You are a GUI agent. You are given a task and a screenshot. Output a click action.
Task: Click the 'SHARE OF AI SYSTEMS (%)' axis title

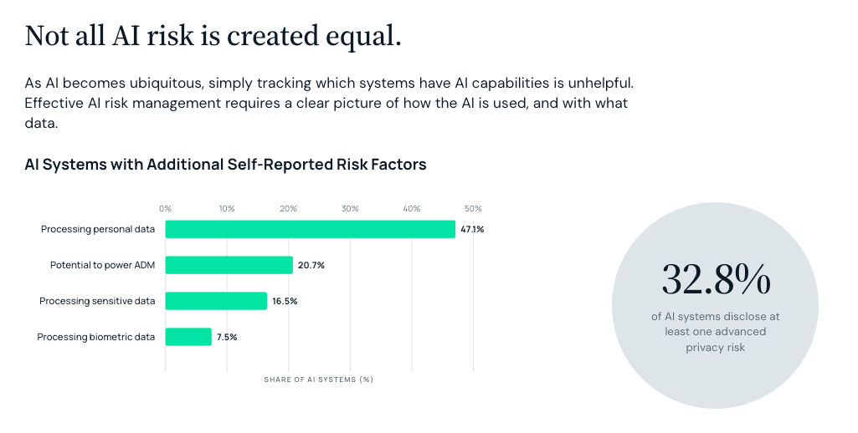tap(318, 380)
